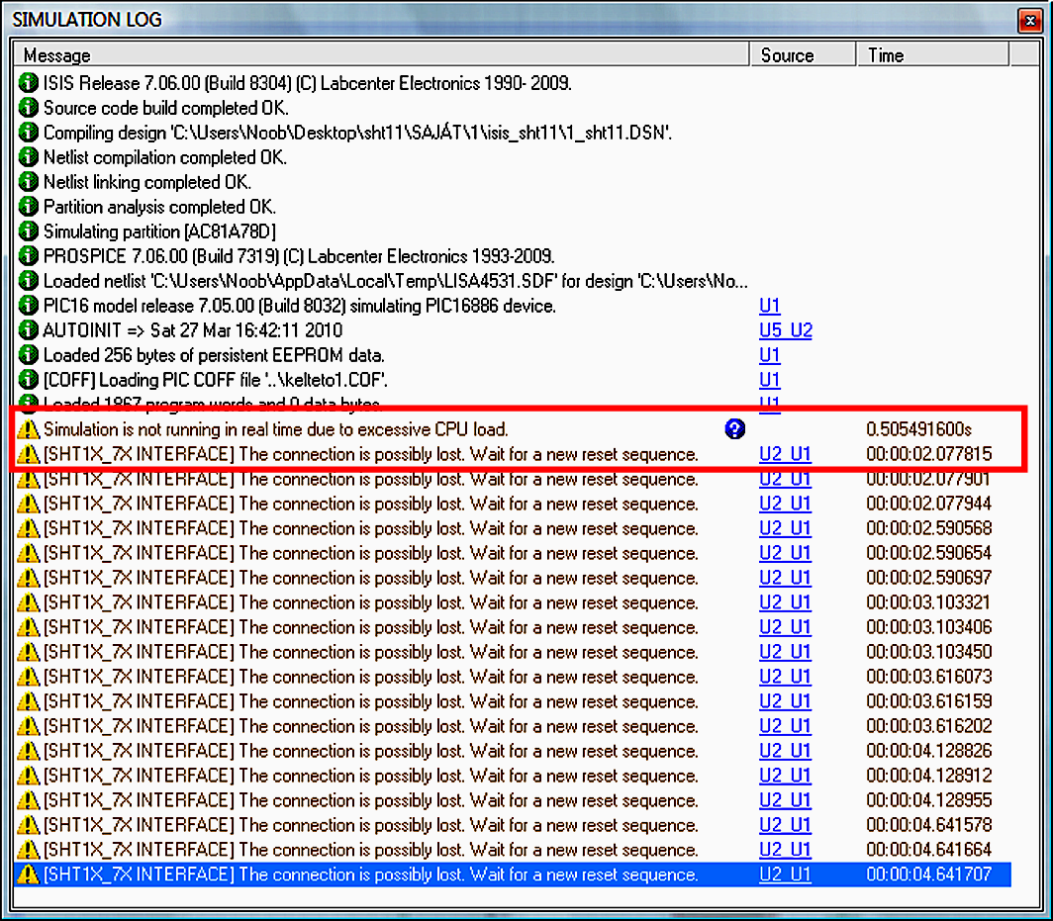Select the AUTOINIT Sat 27 Mar message text
The width and height of the screenshot is (1053, 921).
click(x=193, y=330)
